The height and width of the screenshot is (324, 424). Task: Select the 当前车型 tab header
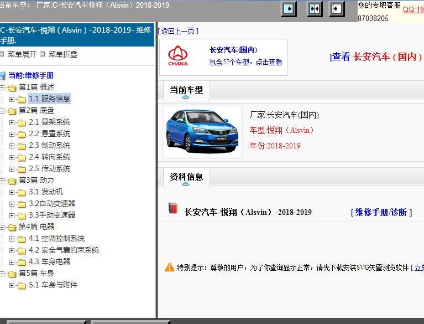[x=186, y=90]
